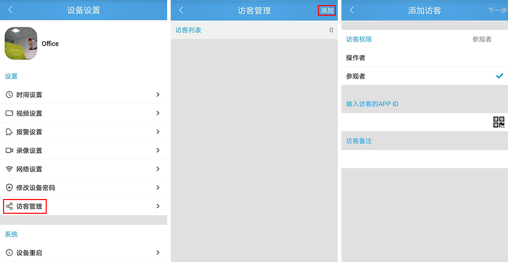
Task: Click the video icon beside 视频设置
Action: coord(9,113)
